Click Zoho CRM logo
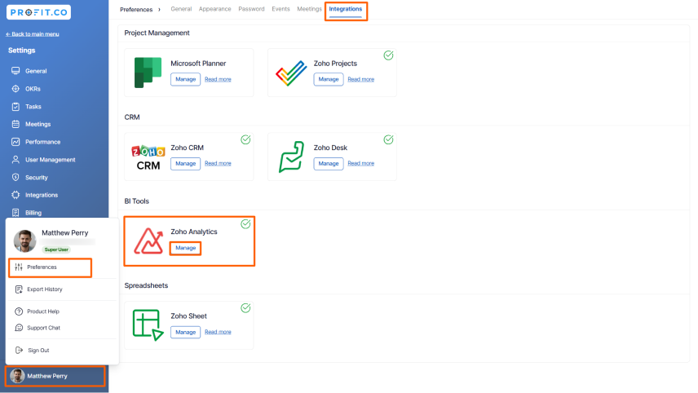Viewport: 698px width, 393px height. coord(148,157)
